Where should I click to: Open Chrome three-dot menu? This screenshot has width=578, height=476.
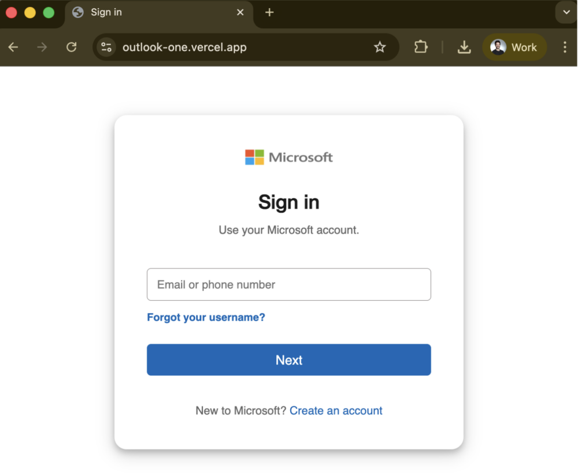pos(565,47)
